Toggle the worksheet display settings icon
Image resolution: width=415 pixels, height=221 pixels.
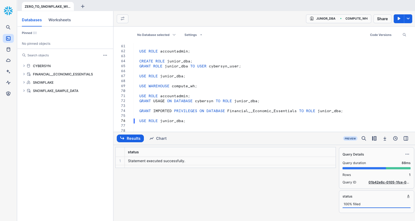[x=122, y=19]
